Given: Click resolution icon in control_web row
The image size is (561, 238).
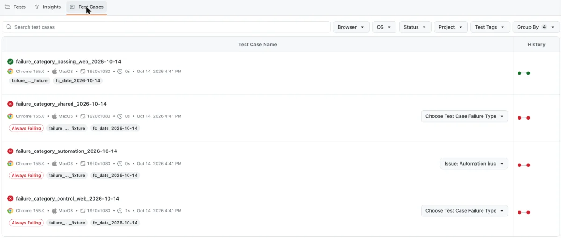Looking at the screenshot, I should (x=83, y=211).
